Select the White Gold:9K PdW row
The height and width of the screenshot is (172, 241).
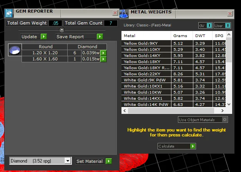(173, 80)
